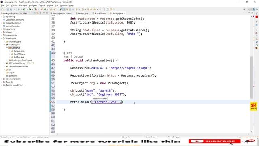Click the New file toolbar icon
Viewport: 259px width, 146px height.
(x=2, y=9)
